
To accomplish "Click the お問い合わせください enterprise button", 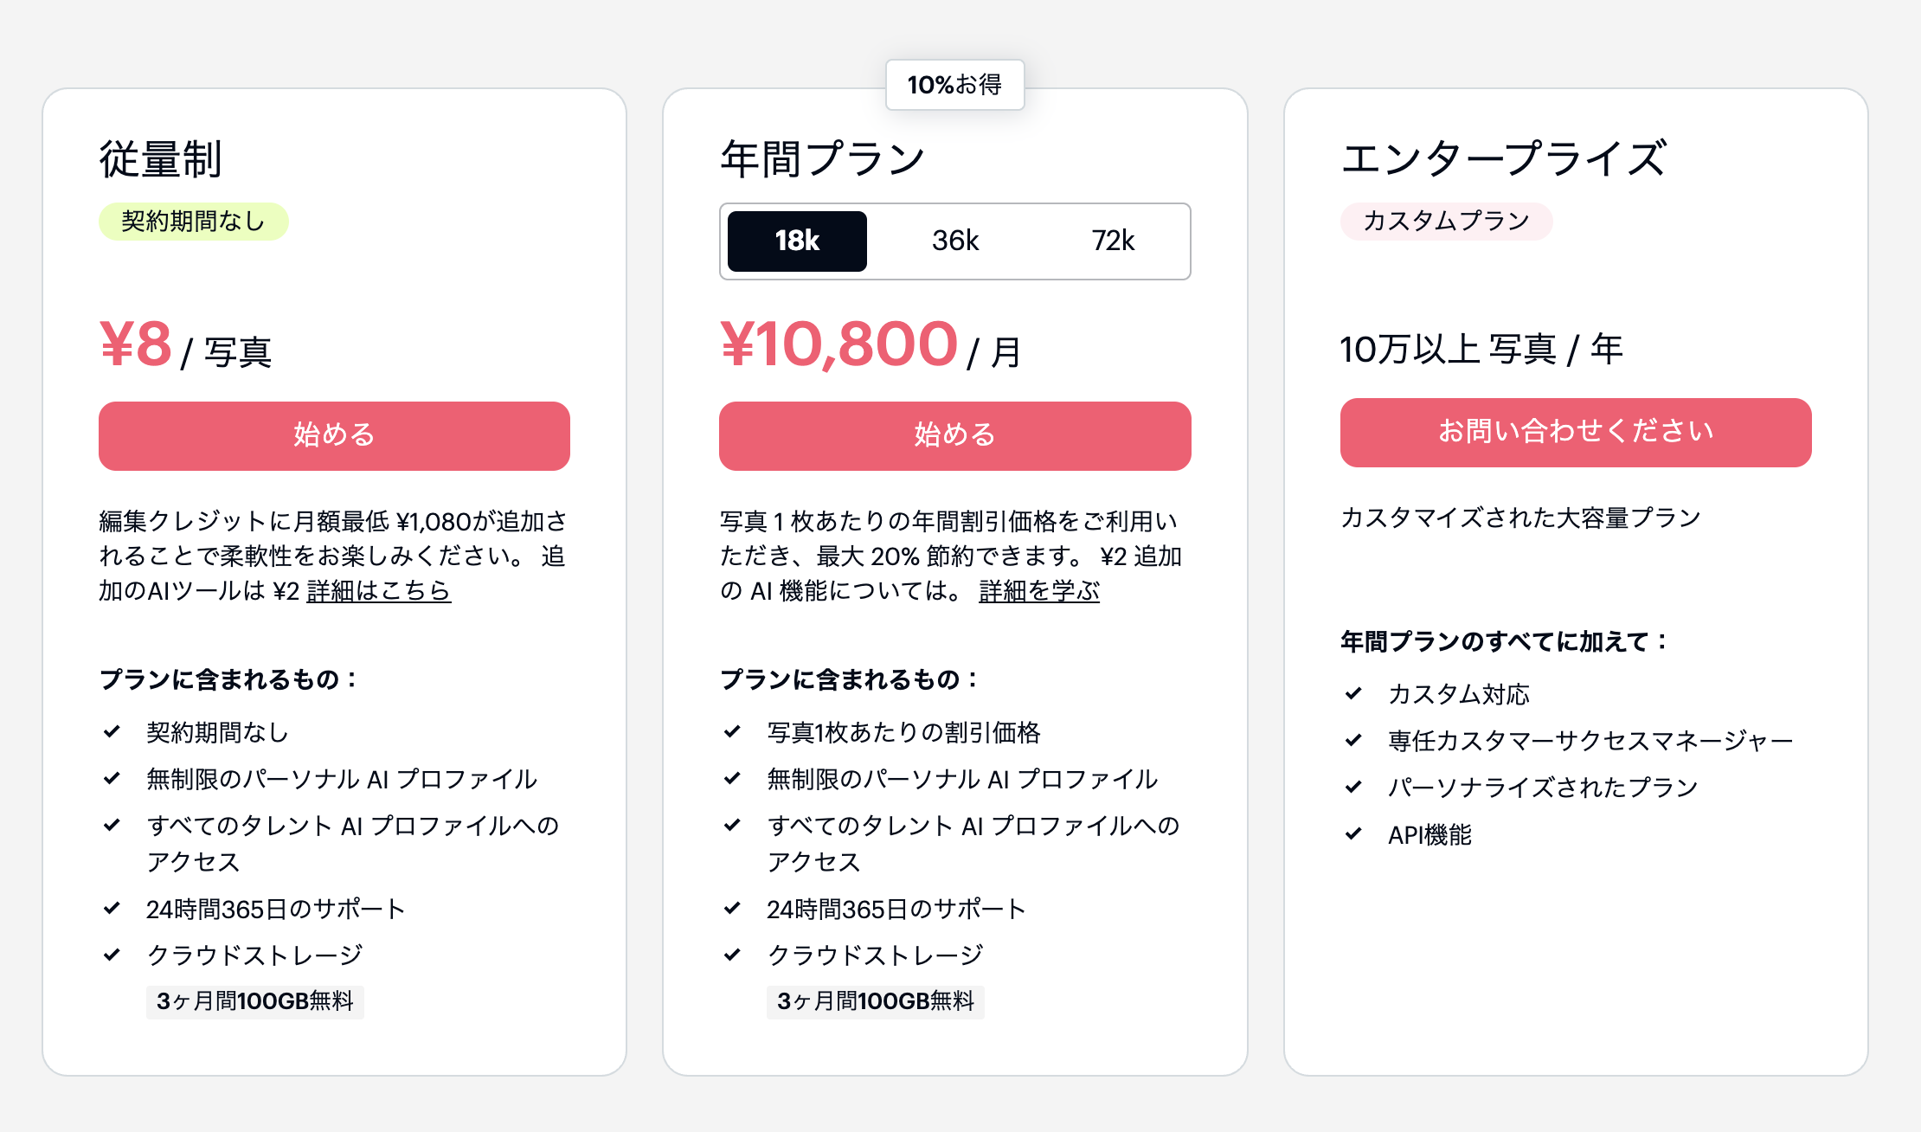I will [1575, 432].
